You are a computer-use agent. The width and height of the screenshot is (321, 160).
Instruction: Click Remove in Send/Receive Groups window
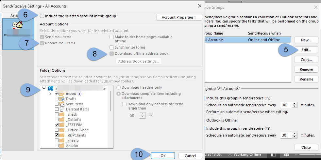click(306, 70)
